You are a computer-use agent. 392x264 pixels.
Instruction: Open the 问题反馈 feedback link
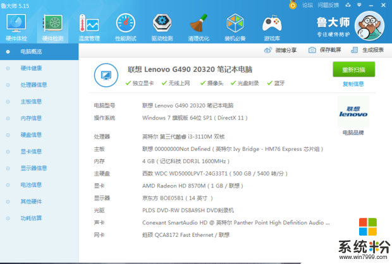pos(328,5)
